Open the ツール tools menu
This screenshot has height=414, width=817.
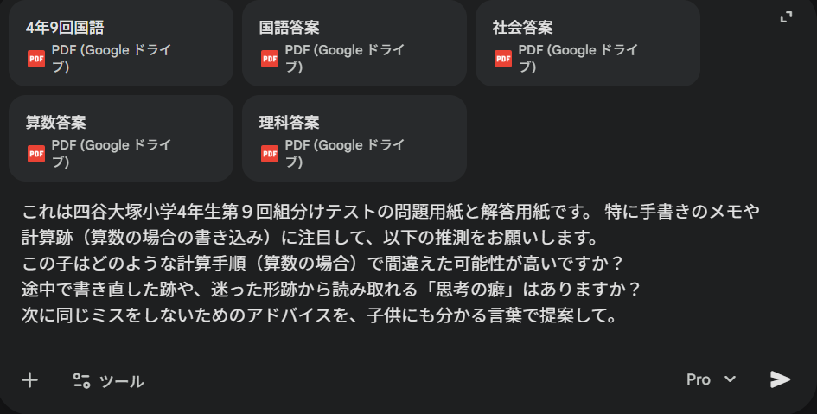pyautogui.click(x=108, y=381)
